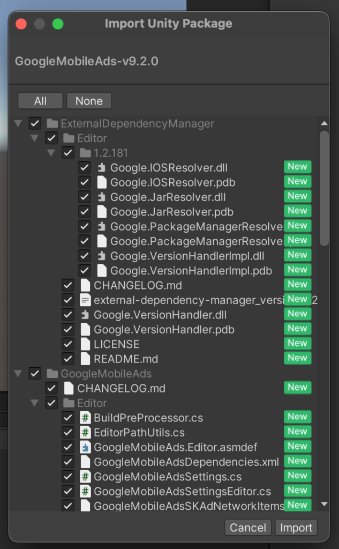Image resolution: width=339 pixels, height=549 pixels.
Task: Deselect the GoogleMobileAds folder checkbox
Action: [35, 373]
